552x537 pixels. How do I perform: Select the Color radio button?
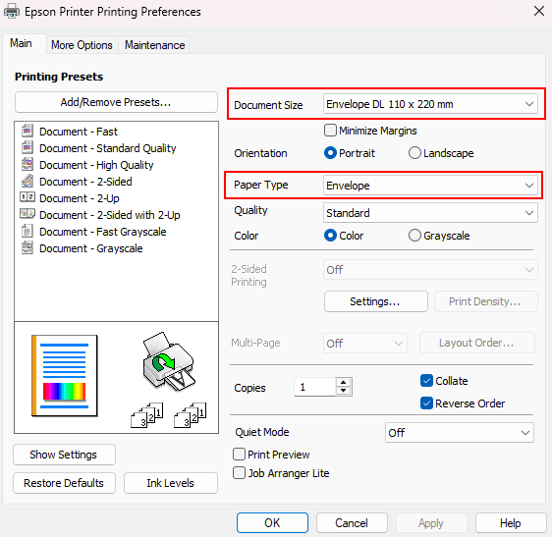click(x=330, y=236)
